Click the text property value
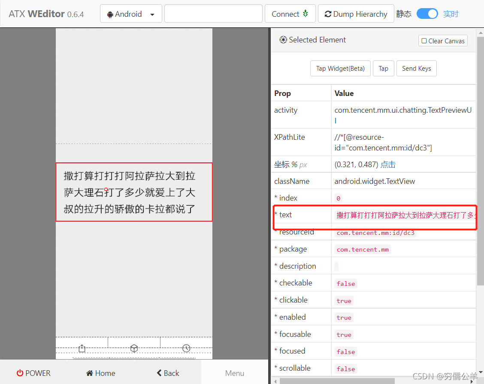This screenshot has height=384, width=484. (x=405, y=215)
